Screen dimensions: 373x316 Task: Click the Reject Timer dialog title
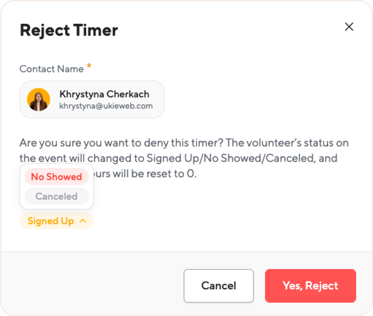68,30
